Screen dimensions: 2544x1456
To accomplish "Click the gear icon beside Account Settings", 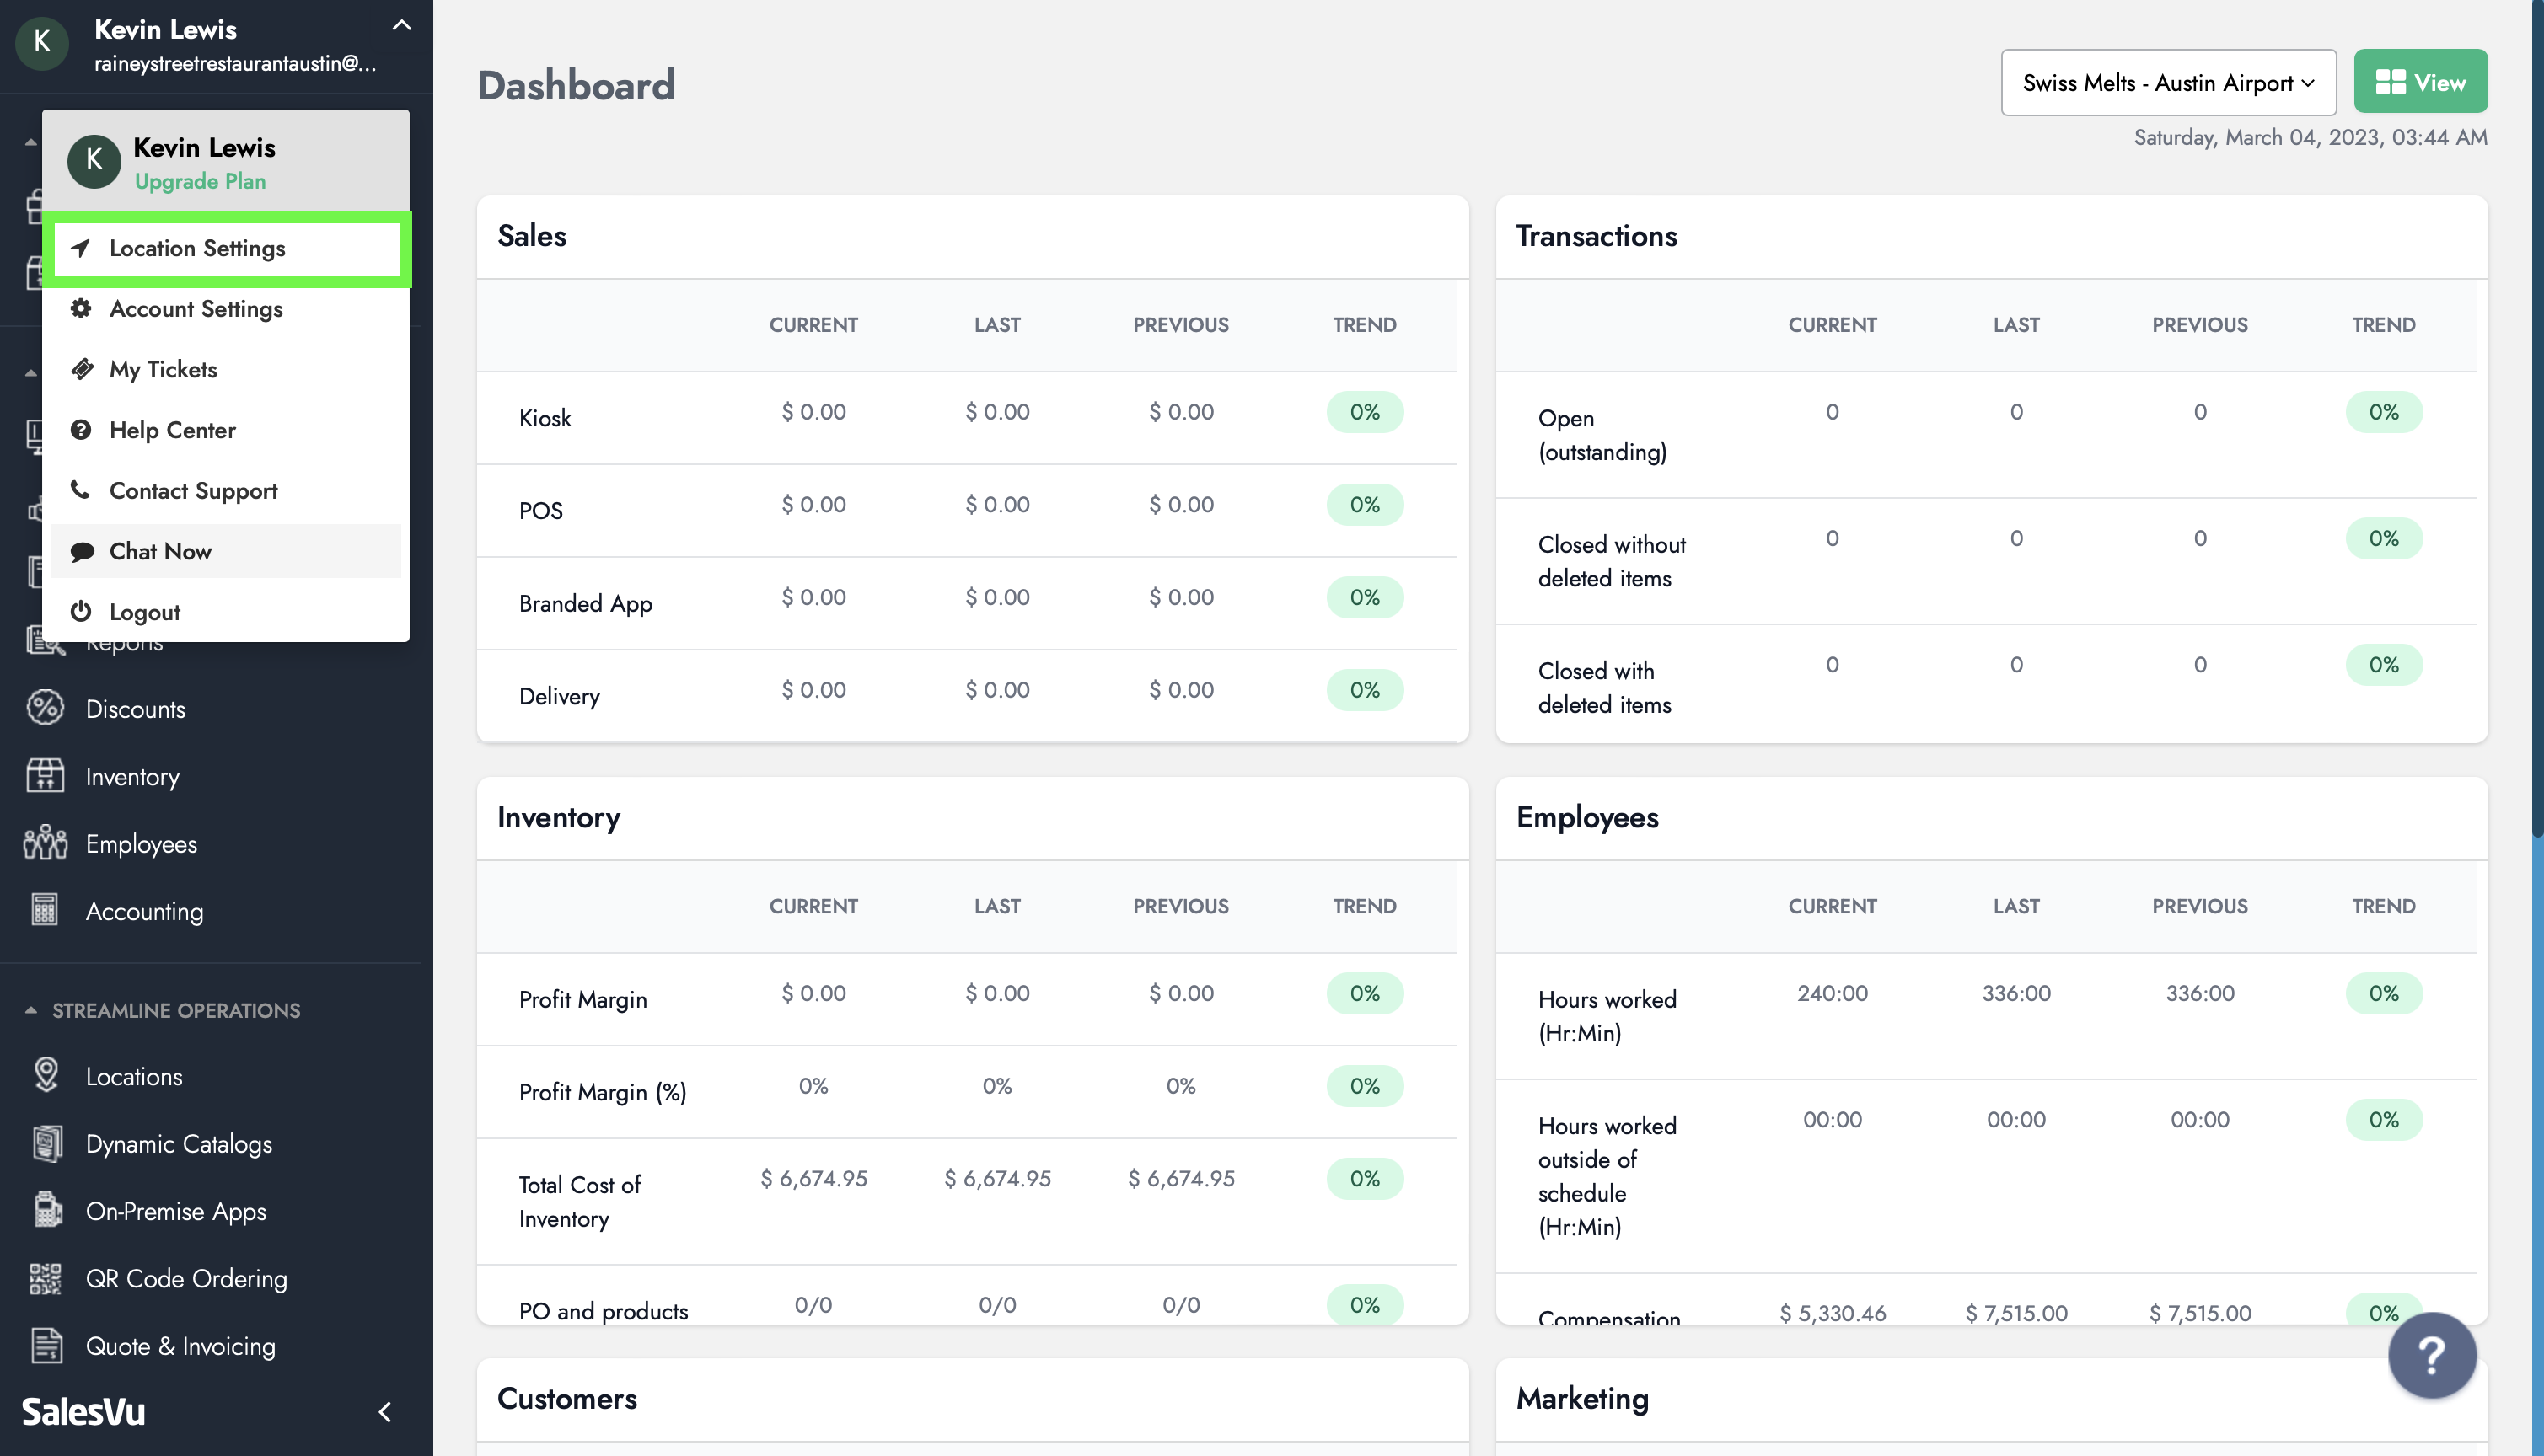I will tap(81, 308).
